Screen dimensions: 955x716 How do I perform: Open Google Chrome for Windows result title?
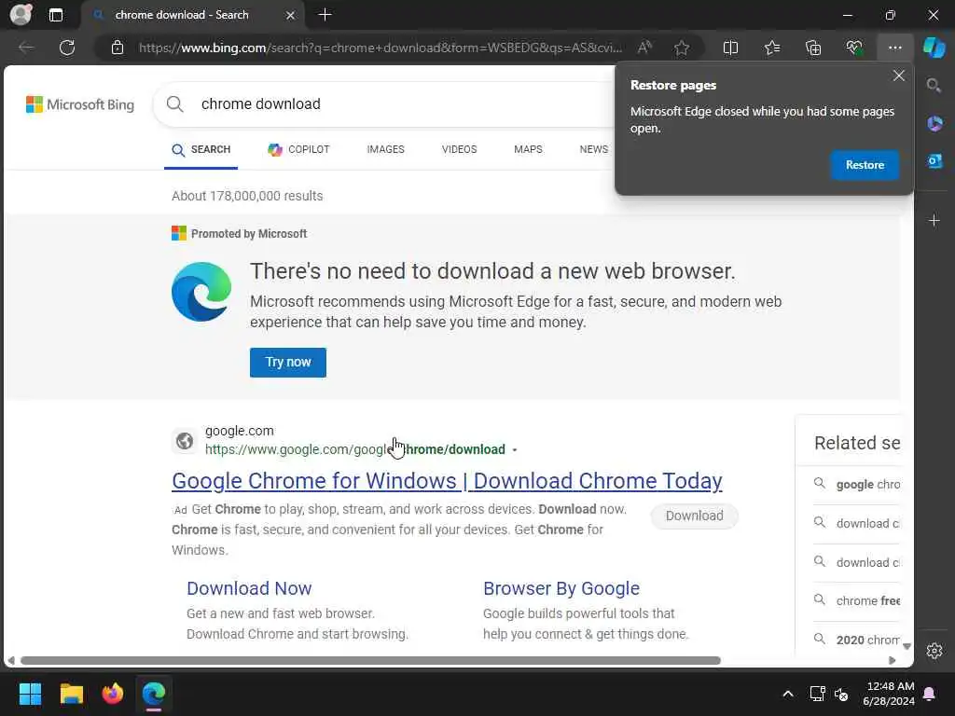(x=447, y=481)
